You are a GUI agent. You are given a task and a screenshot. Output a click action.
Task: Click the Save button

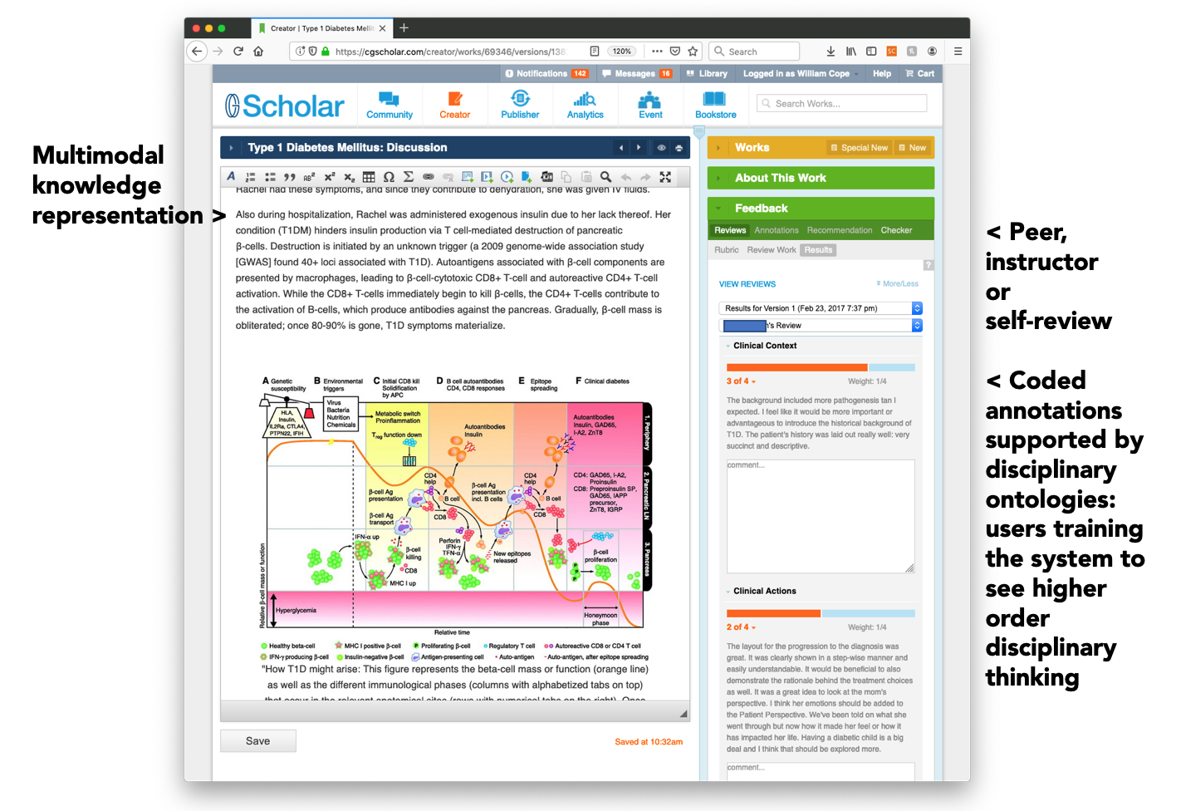258,741
